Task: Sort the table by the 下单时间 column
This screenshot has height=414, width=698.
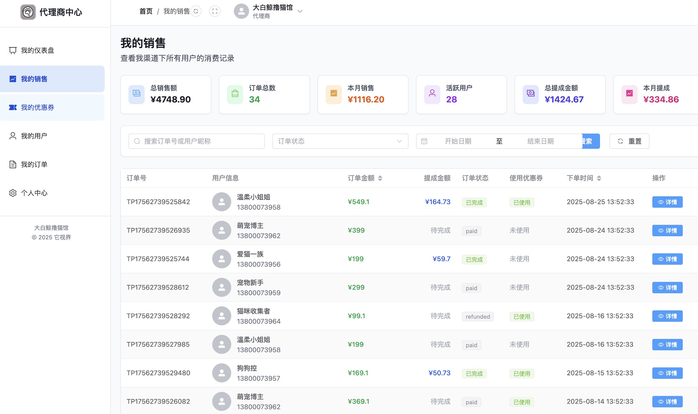Action: [599, 178]
